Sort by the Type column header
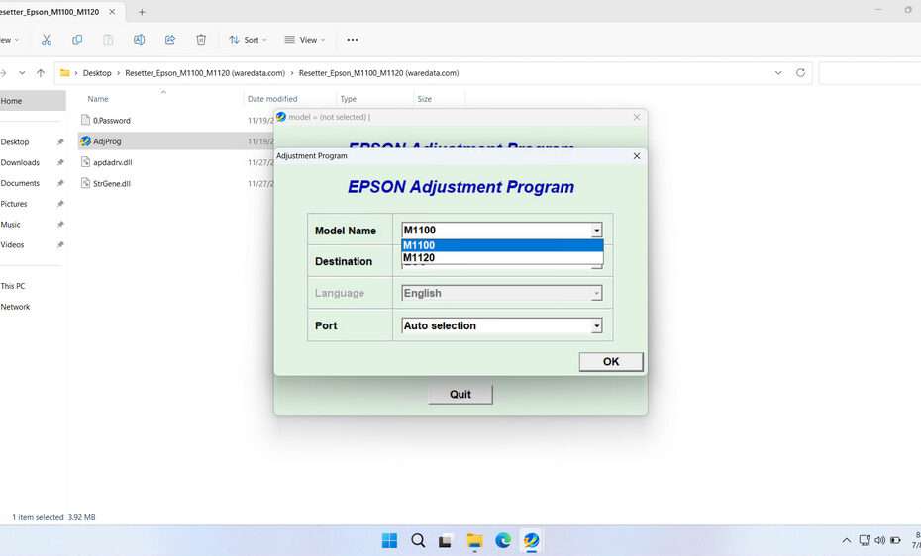This screenshot has height=556, width=921. click(349, 99)
